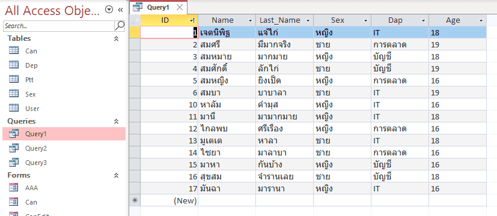Open Query2 in navigation pane

(36, 148)
